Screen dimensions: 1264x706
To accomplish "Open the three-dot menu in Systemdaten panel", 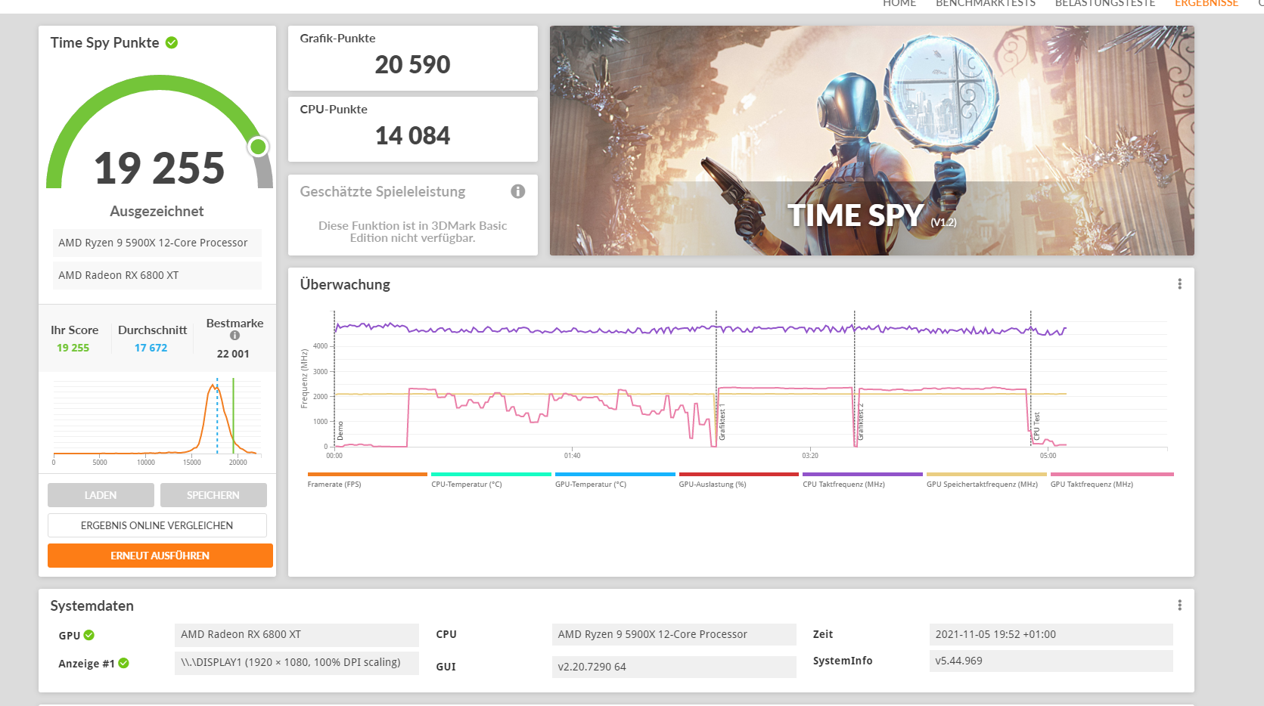I will (1179, 605).
